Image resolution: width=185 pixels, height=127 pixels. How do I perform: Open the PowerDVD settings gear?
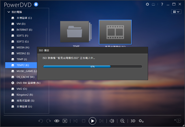point(147,4)
